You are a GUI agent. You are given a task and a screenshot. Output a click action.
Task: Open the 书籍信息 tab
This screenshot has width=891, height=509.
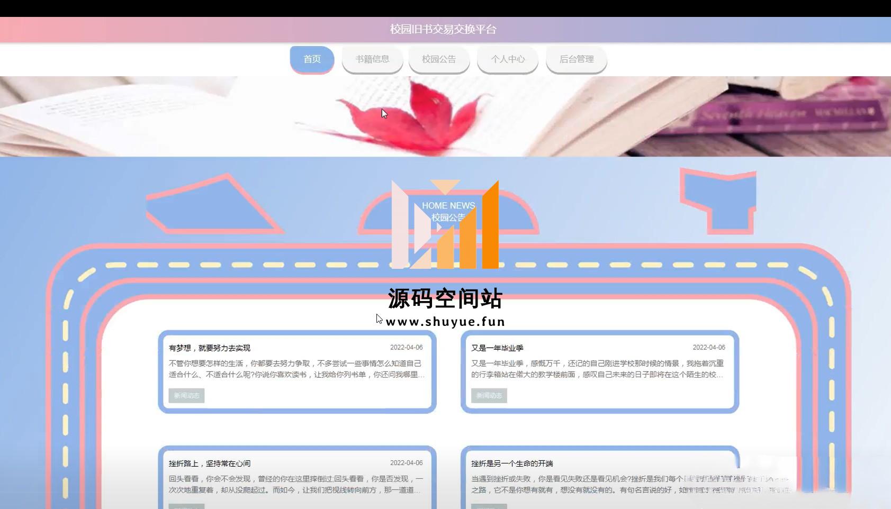pyautogui.click(x=372, y=59)
